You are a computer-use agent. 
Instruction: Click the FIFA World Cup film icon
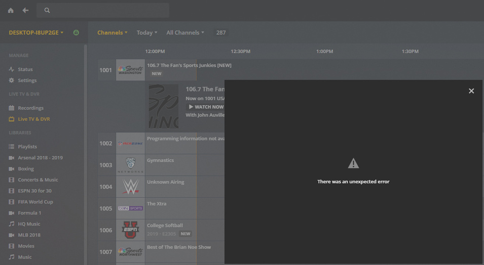12,202
